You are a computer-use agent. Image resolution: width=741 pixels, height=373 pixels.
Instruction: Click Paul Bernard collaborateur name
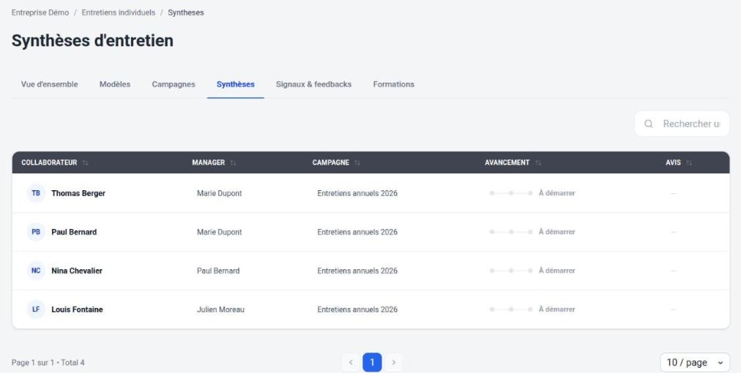74,232
